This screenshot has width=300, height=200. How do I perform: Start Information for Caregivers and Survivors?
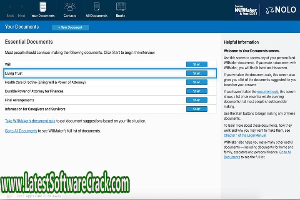click(197, 109)
